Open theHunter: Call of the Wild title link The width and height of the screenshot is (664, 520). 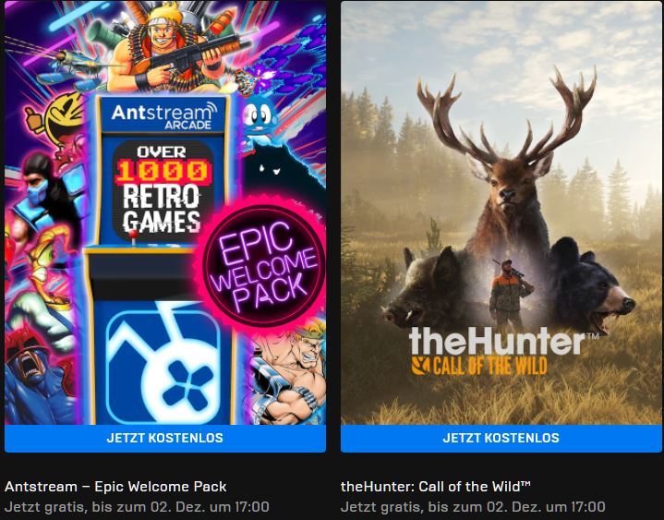435,487
